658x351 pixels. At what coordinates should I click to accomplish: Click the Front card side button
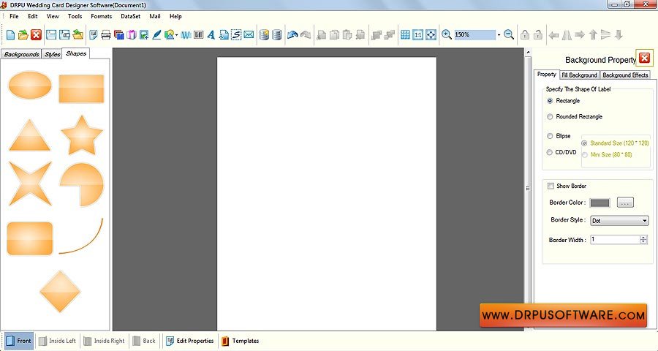(19, 341)
